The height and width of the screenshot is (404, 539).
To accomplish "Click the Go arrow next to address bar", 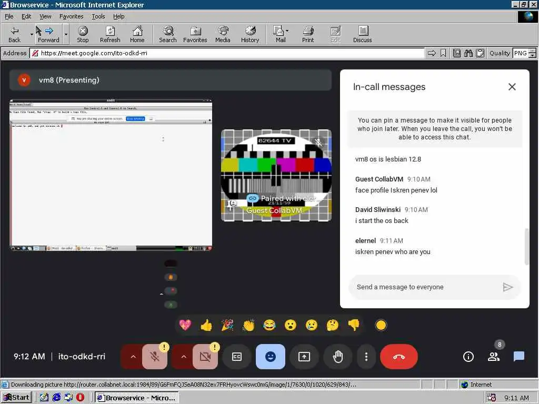I will [x=432, y=53].
